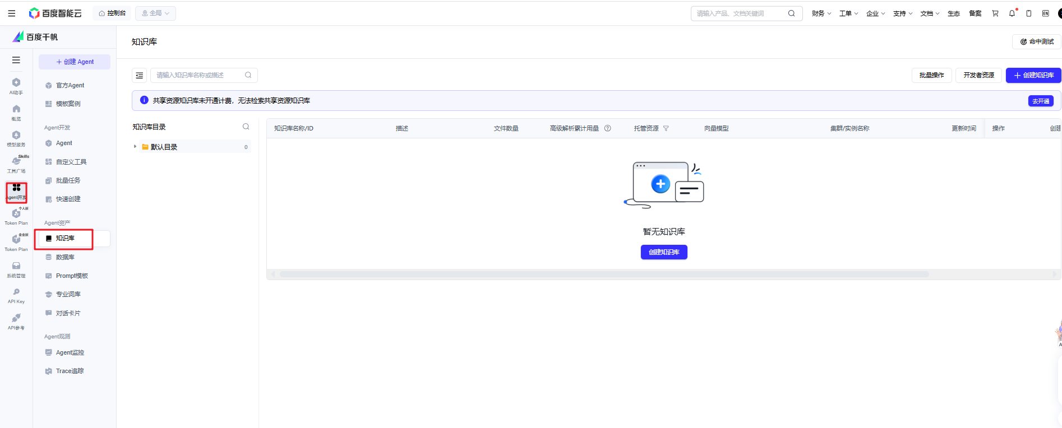This screenshot has width=1062, height=428.
Task: Open AI助手 in the icon rail
Action: [16, 86]
